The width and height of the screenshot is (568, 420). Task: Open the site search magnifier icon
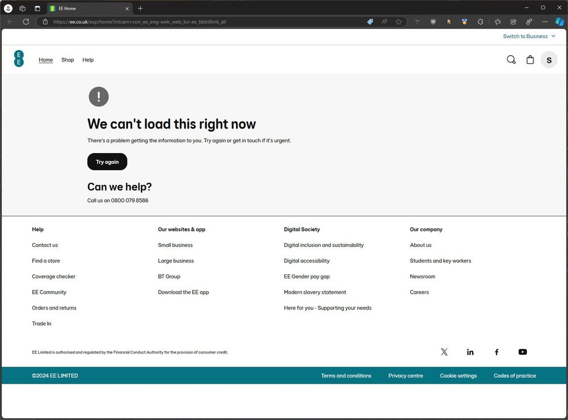pos(511,60)
